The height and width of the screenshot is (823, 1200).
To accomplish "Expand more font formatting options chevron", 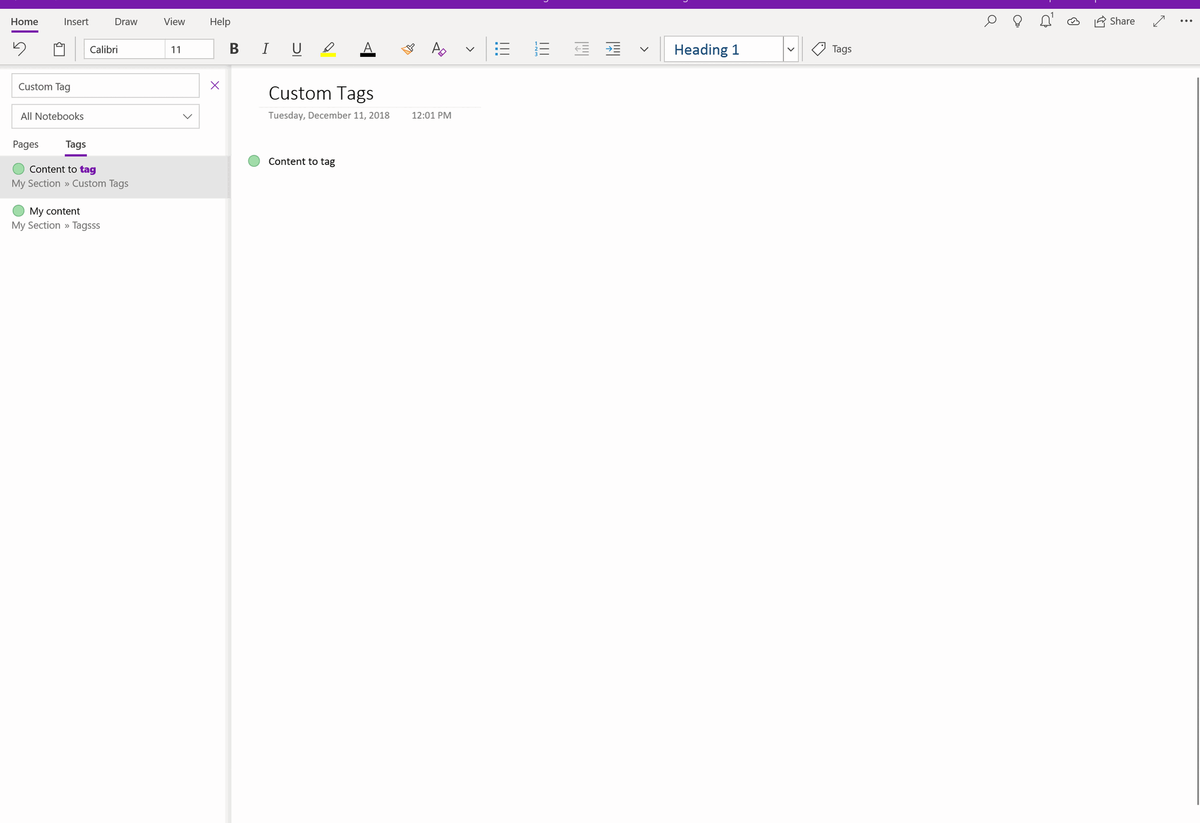I will coord(470,49).
